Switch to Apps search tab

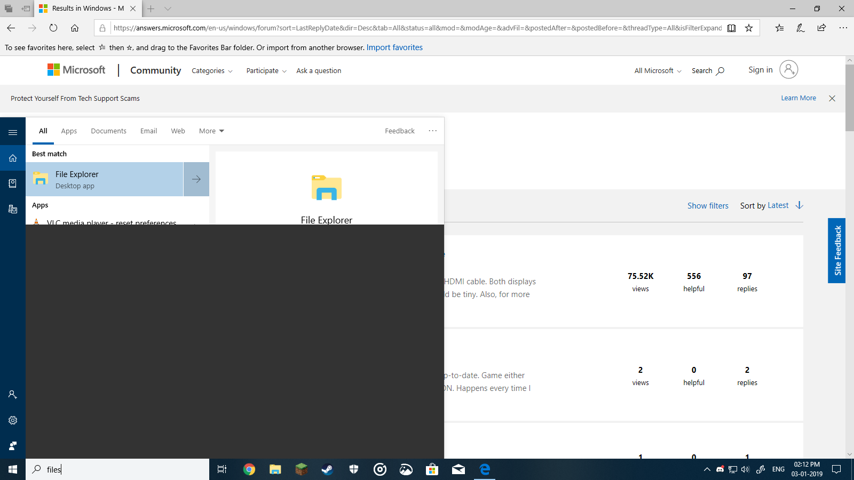[x=69, y=131]
